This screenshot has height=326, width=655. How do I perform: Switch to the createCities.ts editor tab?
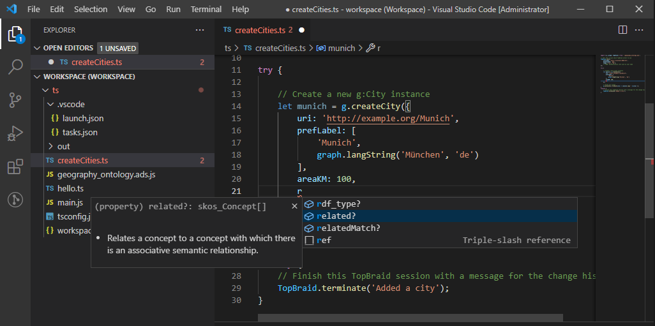(257, 30)
